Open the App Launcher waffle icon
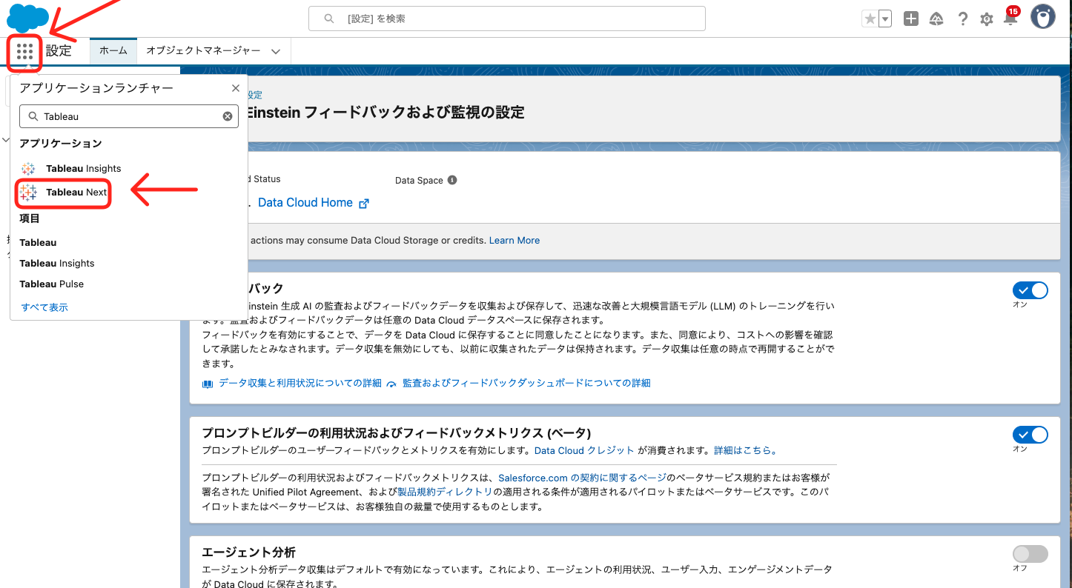 click(x=24, y=52)
